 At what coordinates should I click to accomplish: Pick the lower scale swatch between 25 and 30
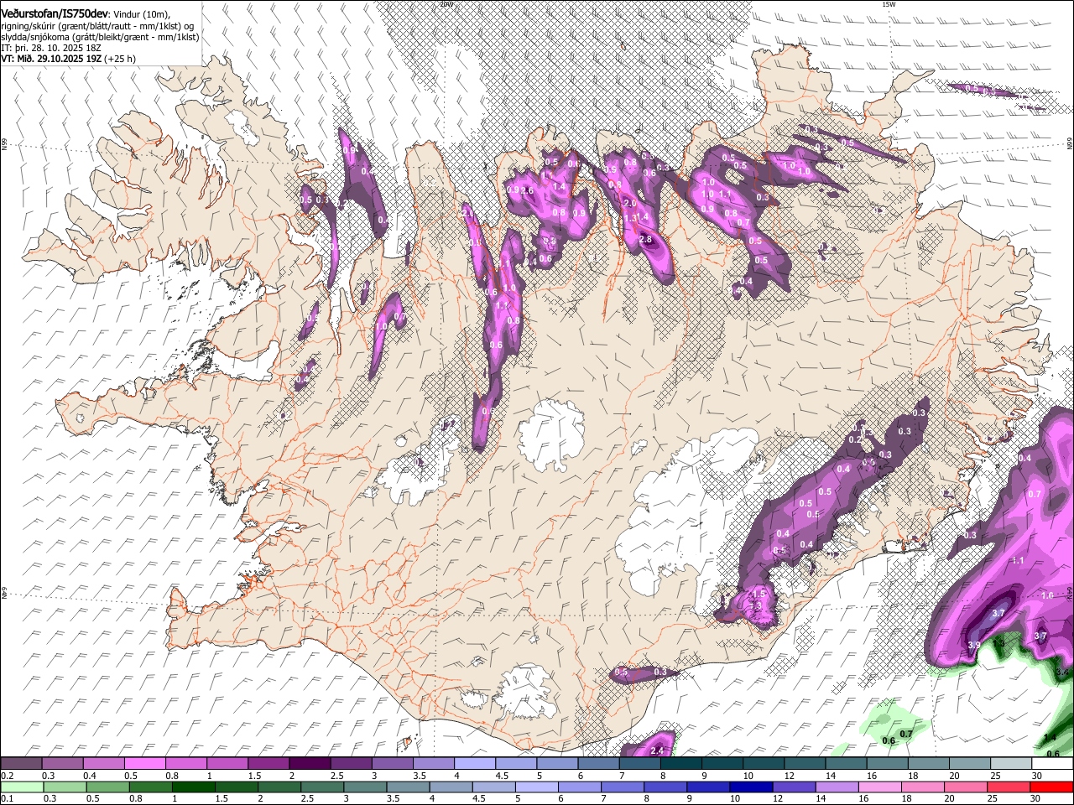coord(1009,787)
